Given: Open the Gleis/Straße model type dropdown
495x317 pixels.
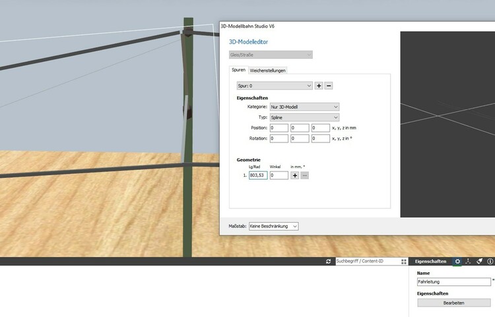Looking at the screenshot, I should tap(271, 55).
